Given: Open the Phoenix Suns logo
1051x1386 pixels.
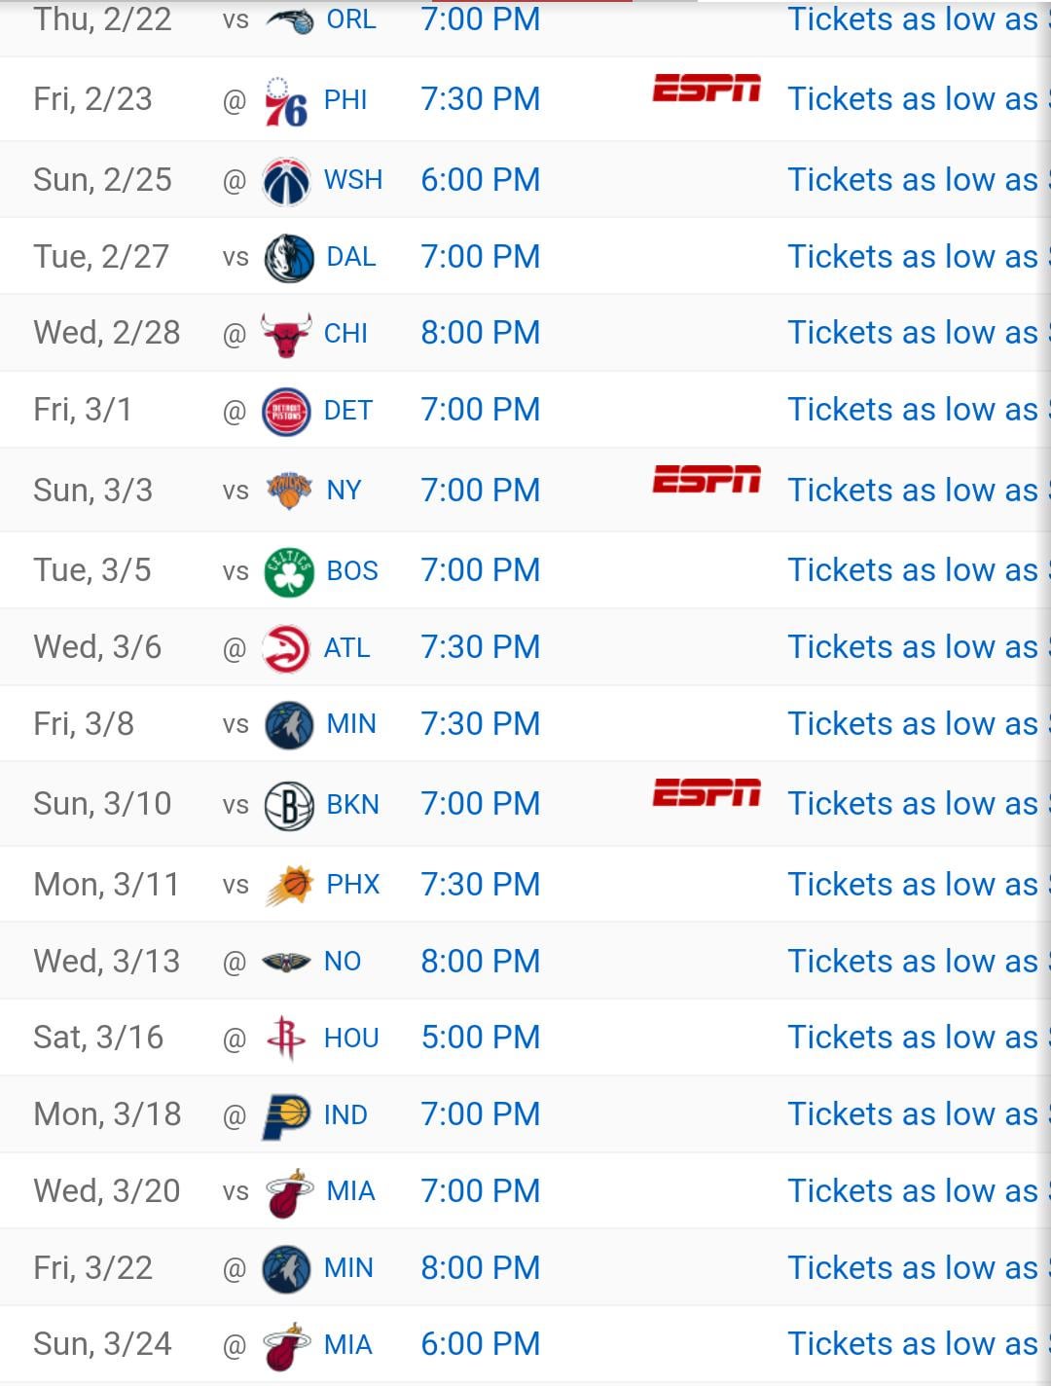Looking at the screenshot, I should tap(288, 886).
